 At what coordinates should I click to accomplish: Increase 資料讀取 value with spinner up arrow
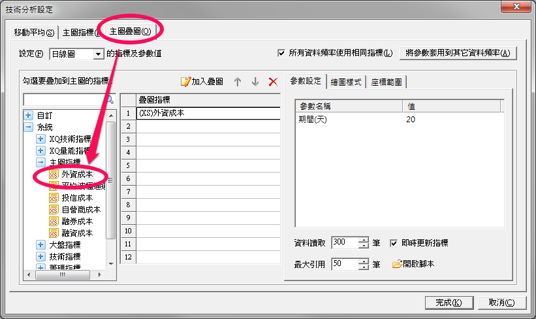[364, 240]
